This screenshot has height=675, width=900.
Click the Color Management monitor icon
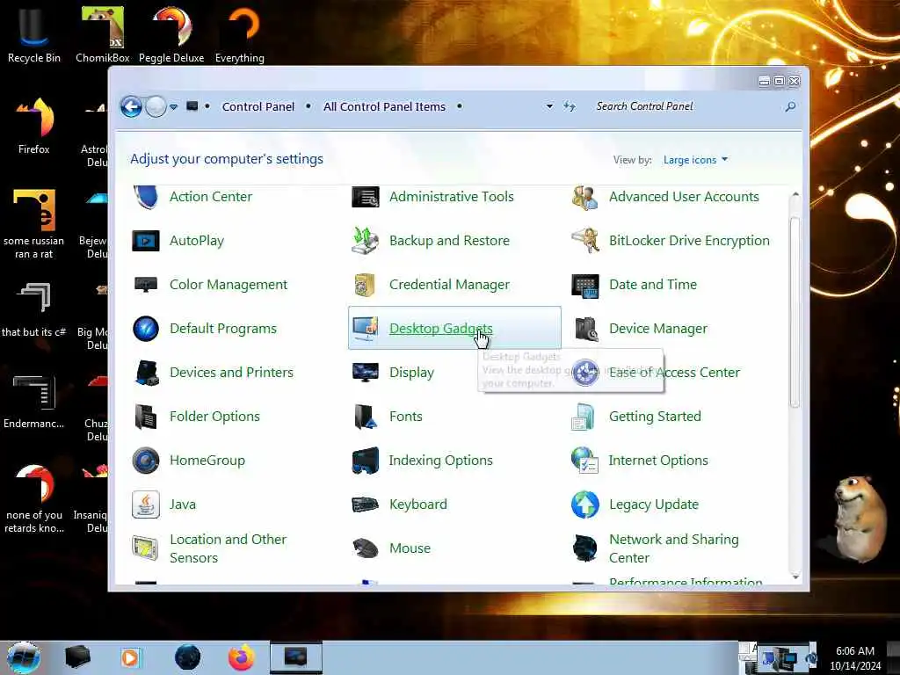[146, 285]
